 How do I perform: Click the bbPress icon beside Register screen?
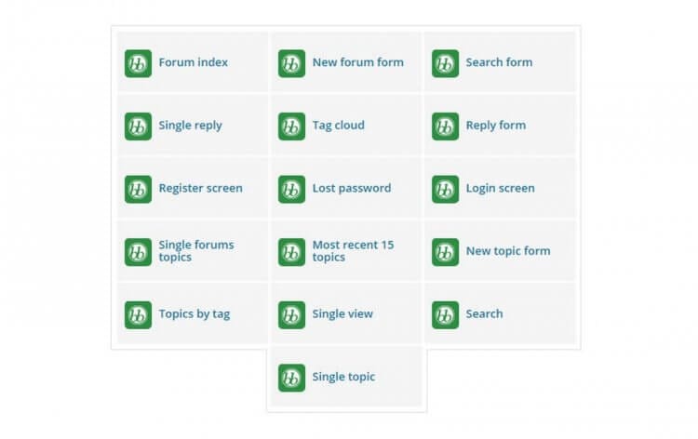click(x=138, y=189)
